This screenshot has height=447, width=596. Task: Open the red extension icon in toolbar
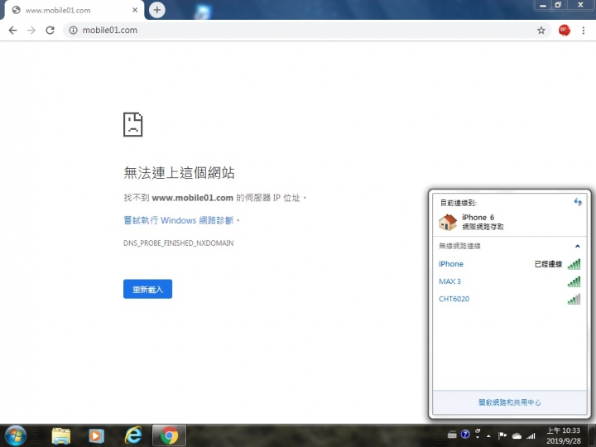(564, 31)
